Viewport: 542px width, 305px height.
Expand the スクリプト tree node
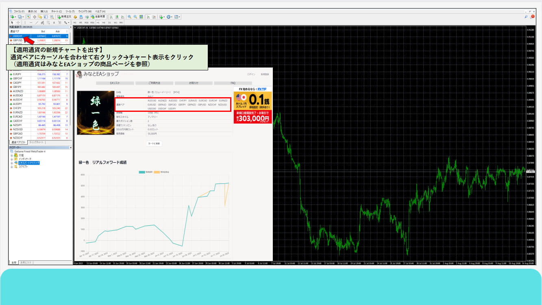(12, 166)
